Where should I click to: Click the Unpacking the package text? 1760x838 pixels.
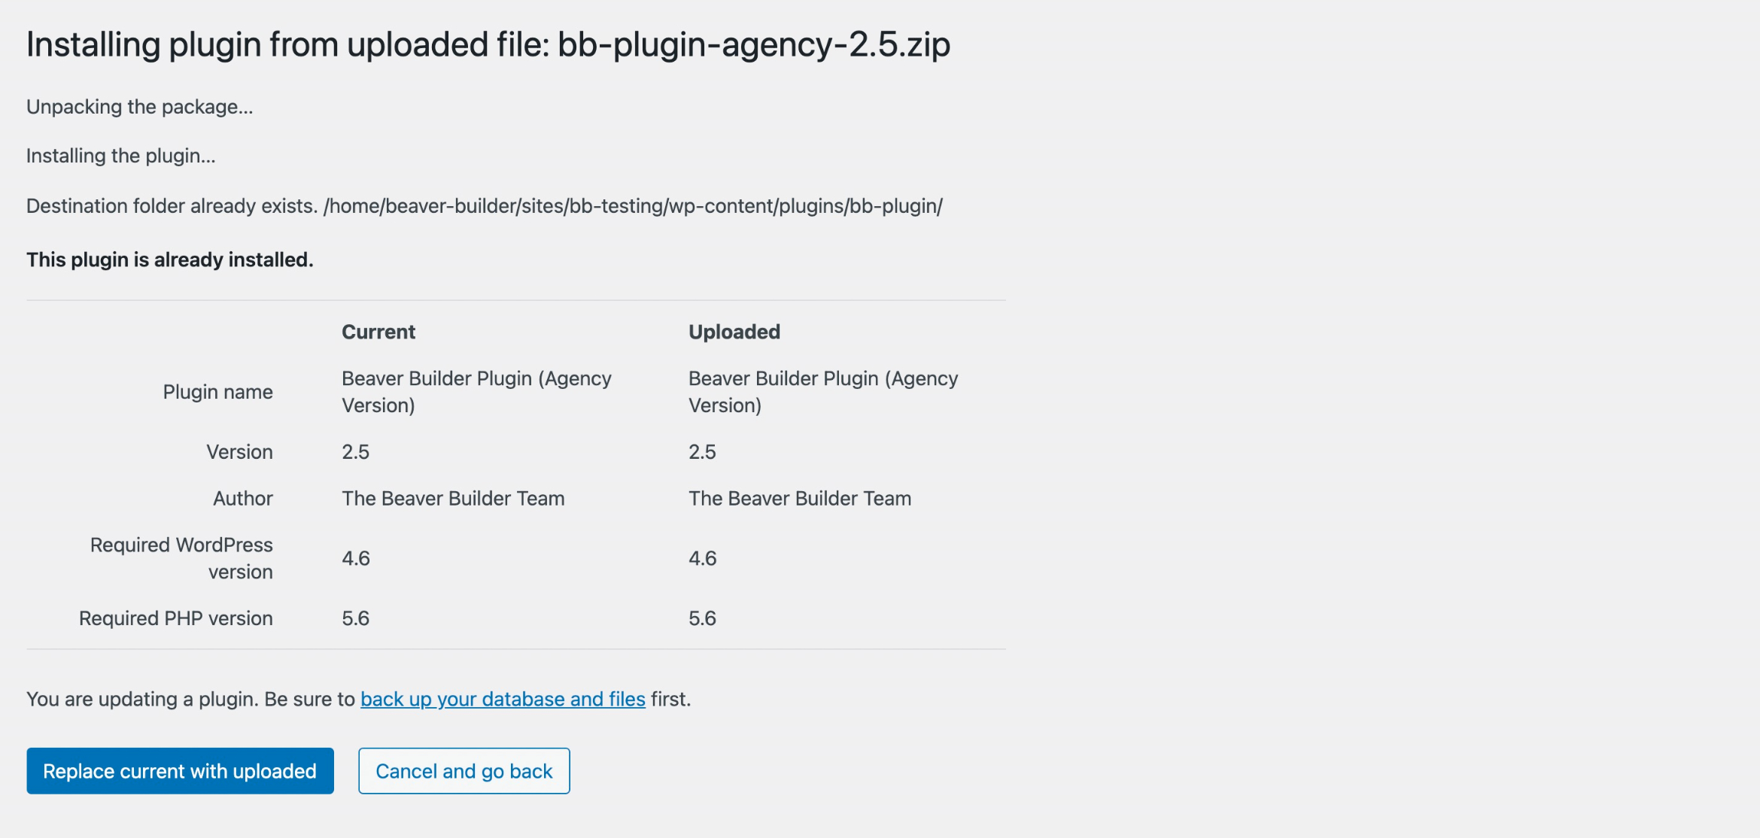139,107
